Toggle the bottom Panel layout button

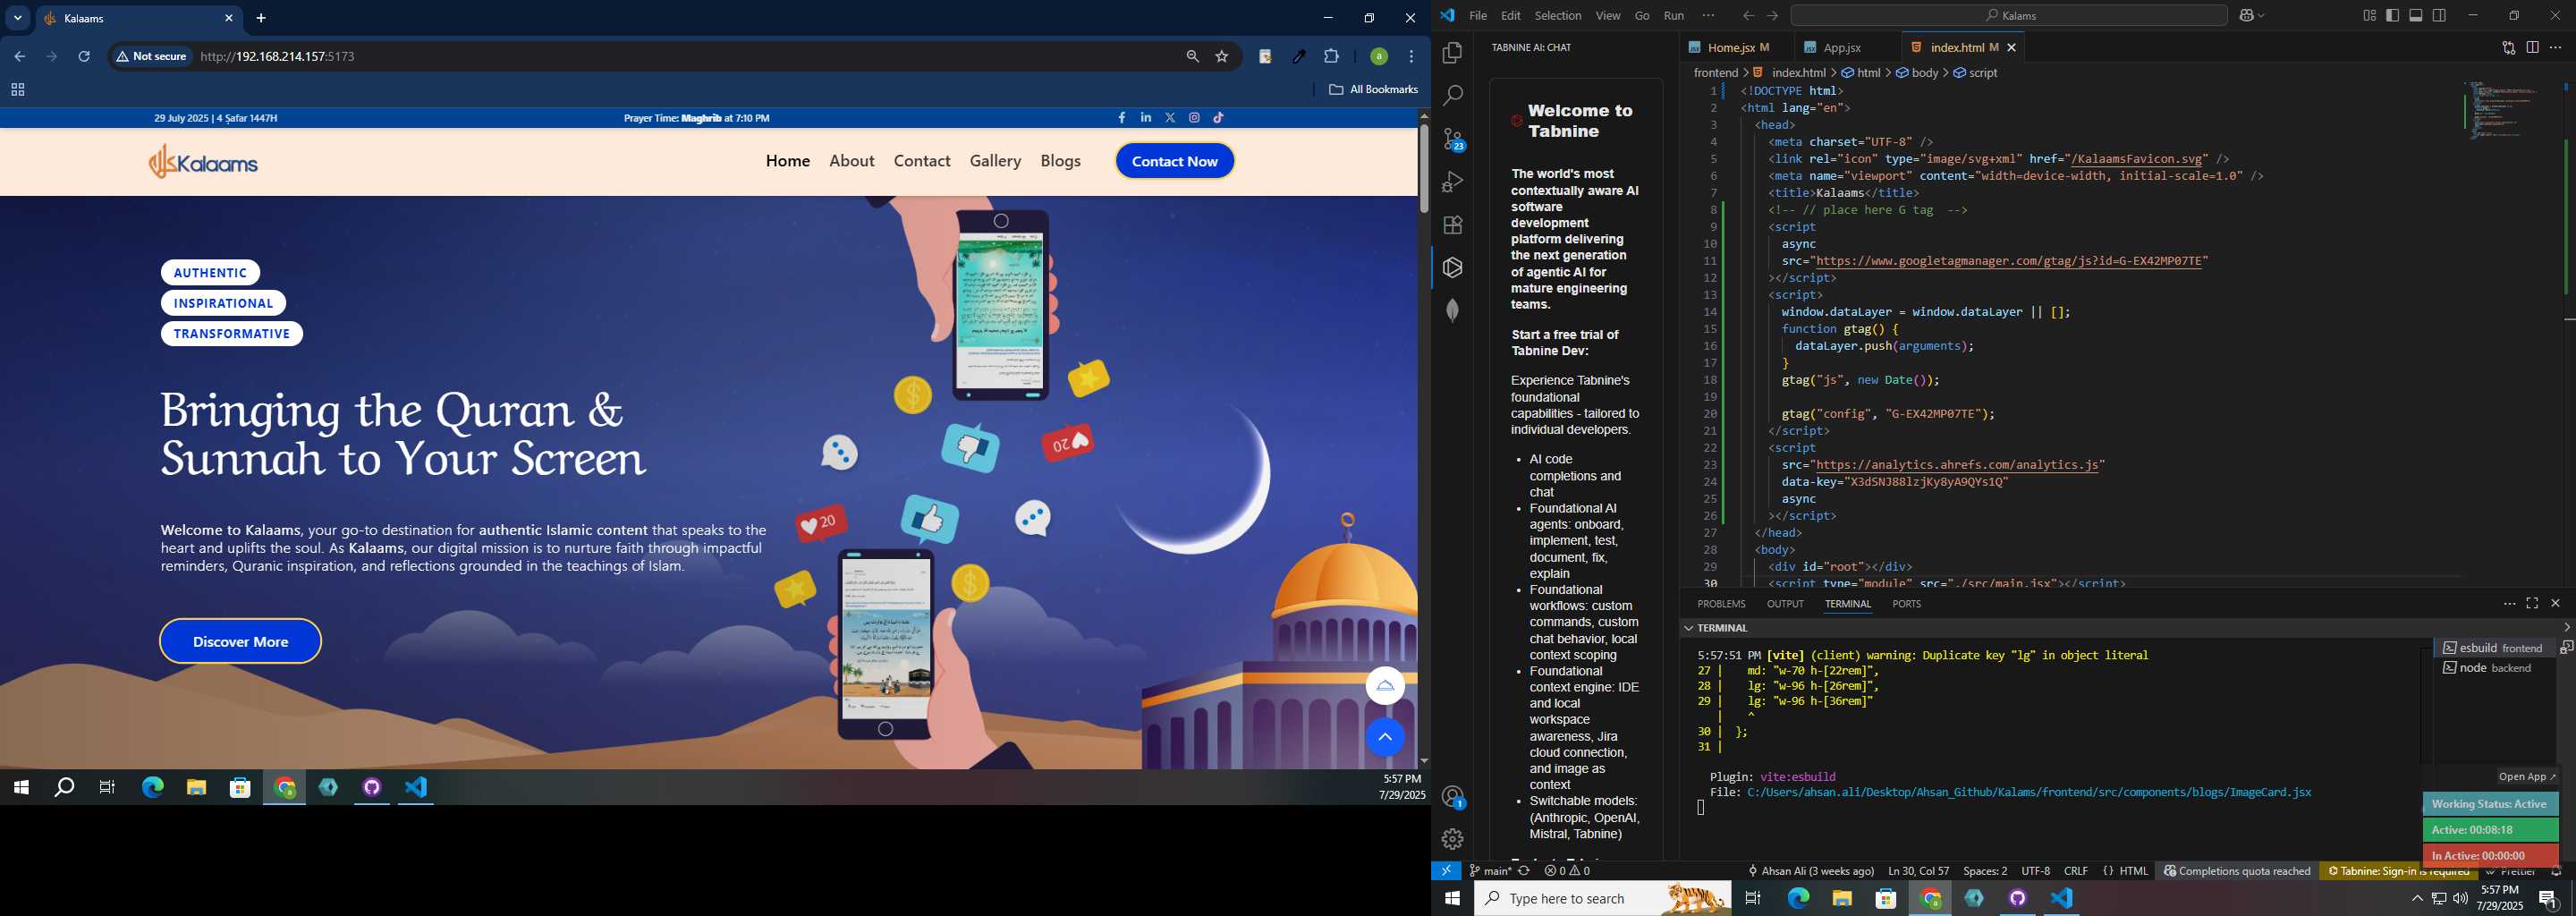coord(2416,16)
